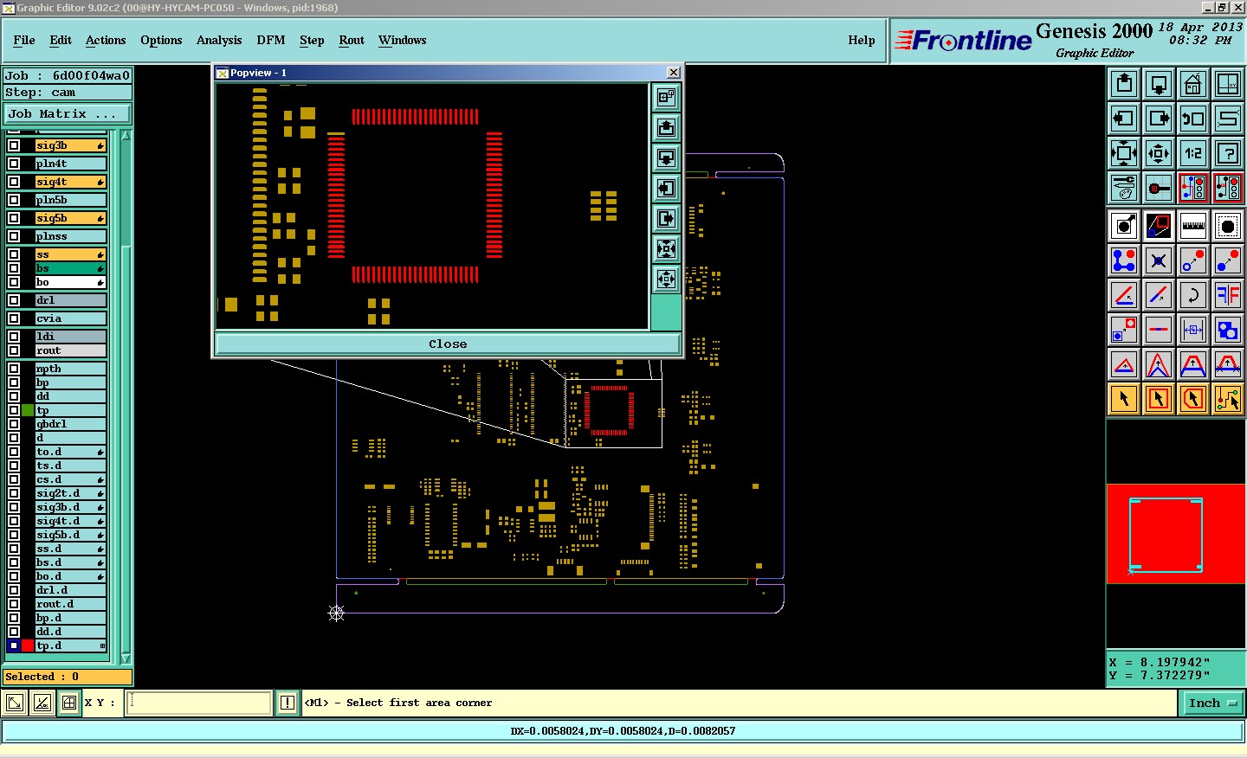Screen dimensions: 1247x758
Task: Click the question mark help icon
Action: [1228, 153]
